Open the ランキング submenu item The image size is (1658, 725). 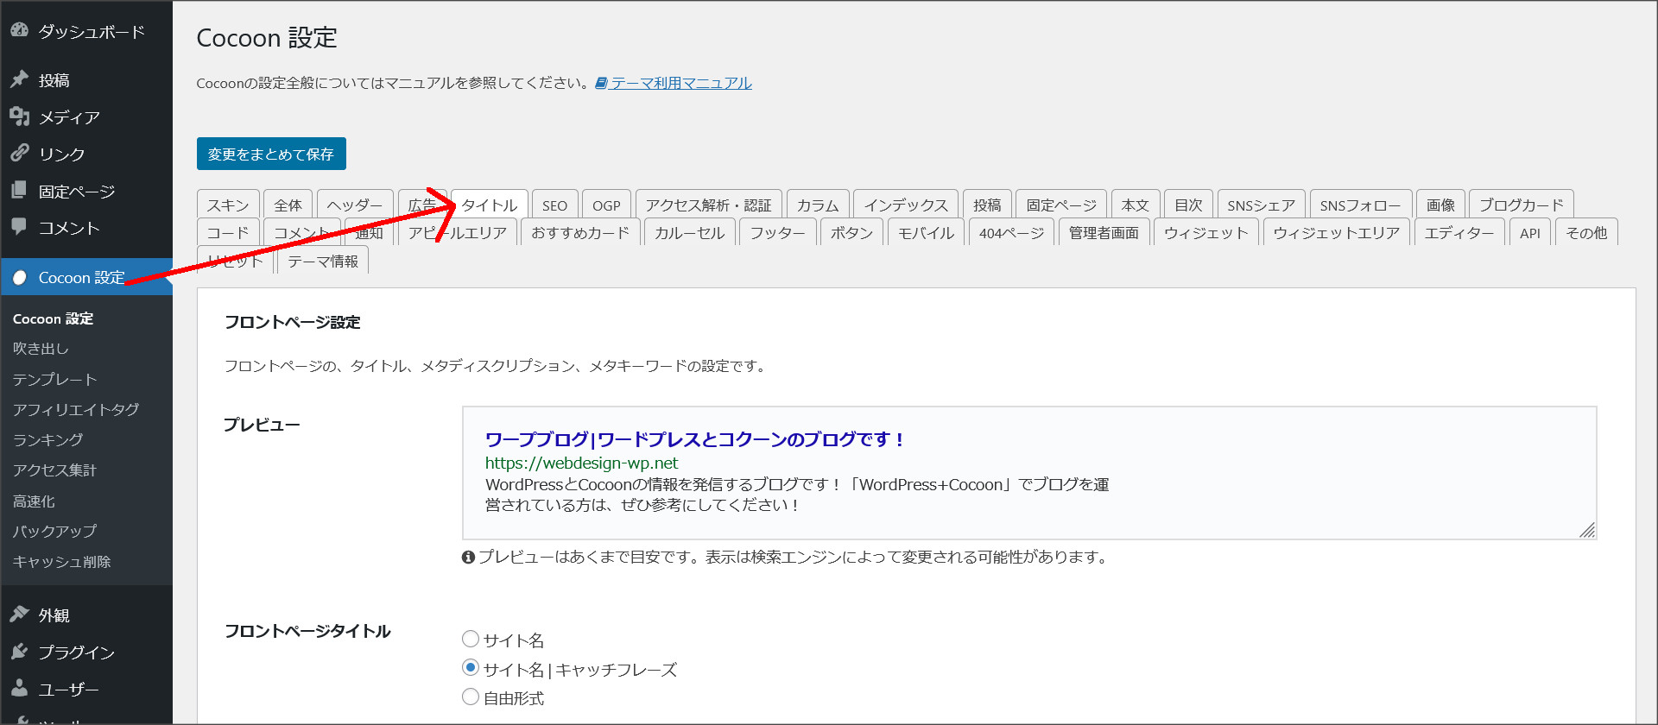point(47,439)
